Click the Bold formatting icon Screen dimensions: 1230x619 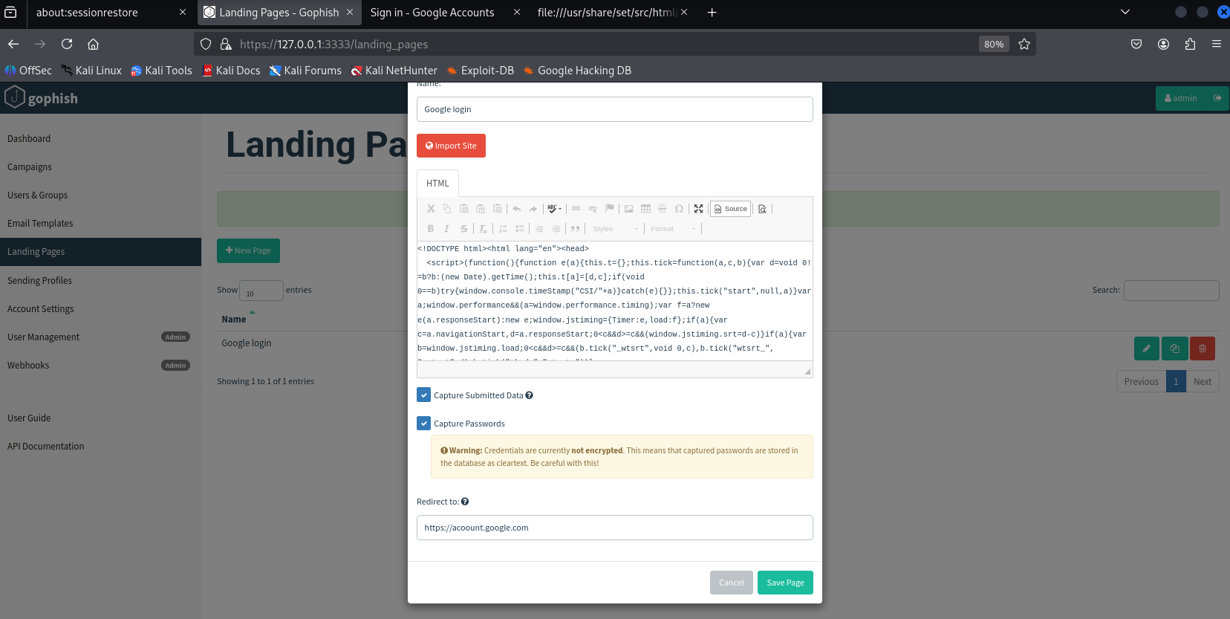click(431, 229)
